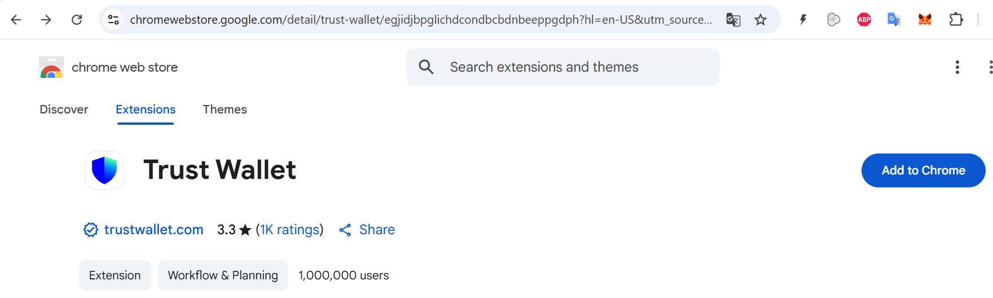Viewport: 993px width, 298px height.
Task: Click the translate page icon
Action: [x=733, y=20]
